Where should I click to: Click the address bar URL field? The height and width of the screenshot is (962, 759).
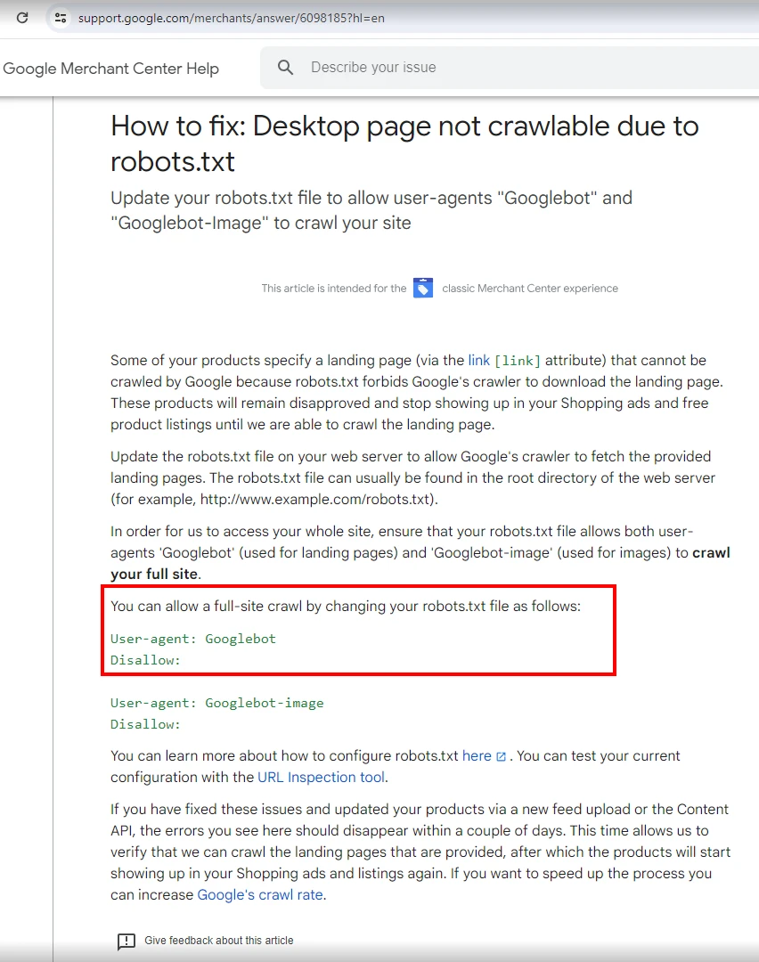tap(232, 17)
